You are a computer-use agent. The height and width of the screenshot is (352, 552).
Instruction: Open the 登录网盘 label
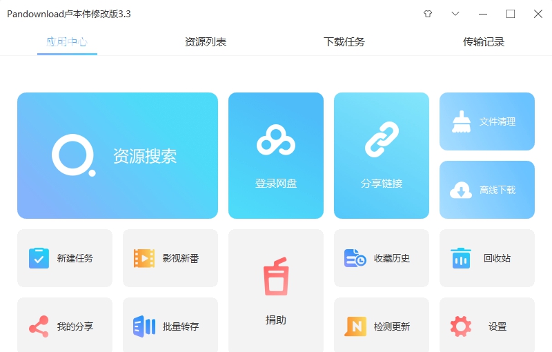coord(276,184)
